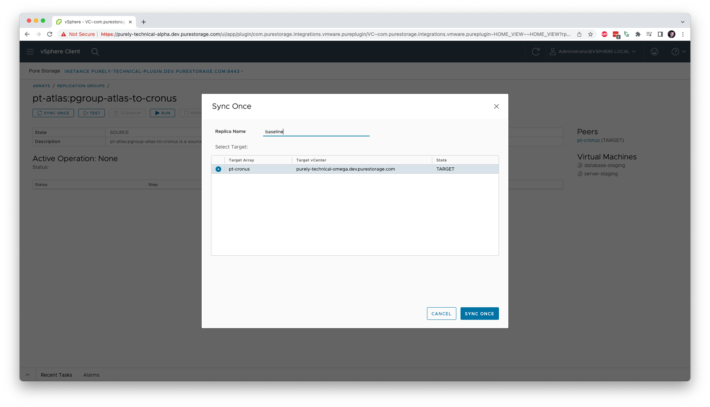The width and height of the screenshot is (710, 407).
Task: Click the TARGET state cell
Action: (445, 169)
